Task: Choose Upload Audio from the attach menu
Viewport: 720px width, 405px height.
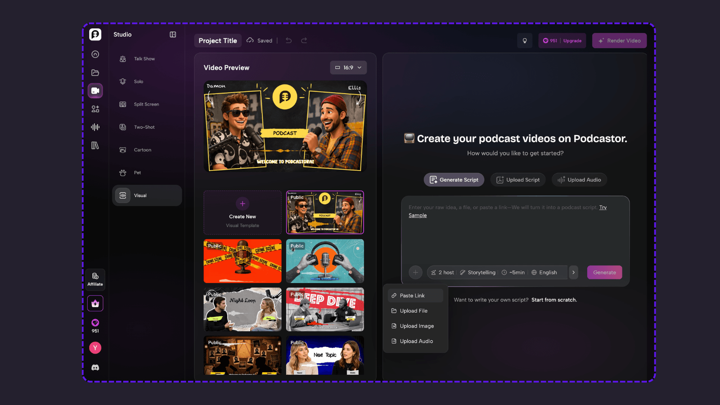Action: coord(415,341)
